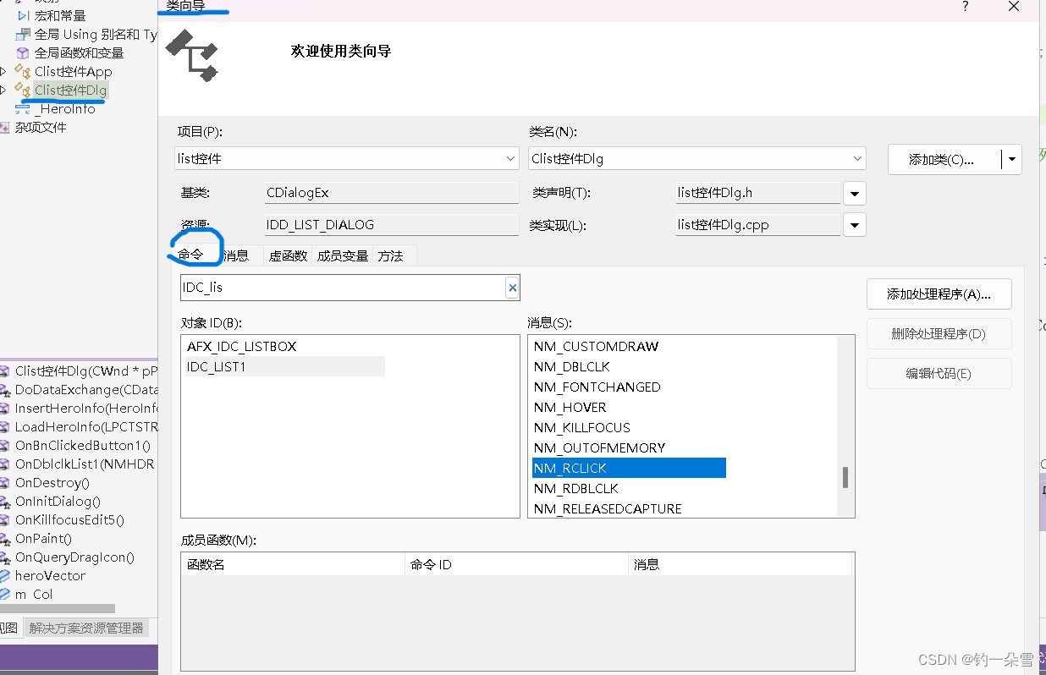Click the 编辑代码(E) button

pos(939,373)
